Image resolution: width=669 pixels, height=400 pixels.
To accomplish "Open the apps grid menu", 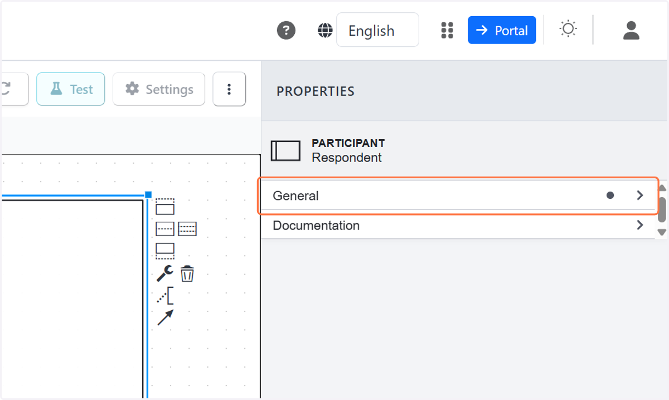I will tap(447, 30).
